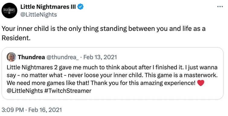Viewport: 228px width, 116px height.
Task: Click the @LittleNights mention in quoted tweet
Action: coord(25,91)
